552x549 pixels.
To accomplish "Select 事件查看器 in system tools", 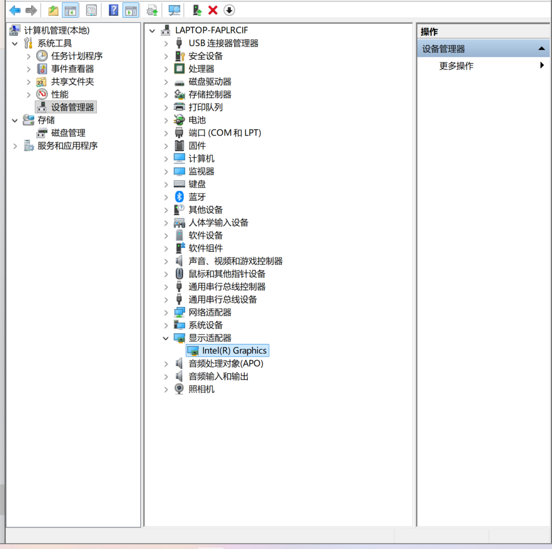I will point(72,69).
